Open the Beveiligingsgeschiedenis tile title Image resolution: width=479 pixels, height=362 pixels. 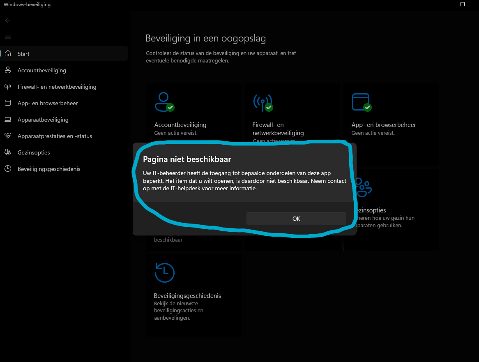[x=187, y=296]
